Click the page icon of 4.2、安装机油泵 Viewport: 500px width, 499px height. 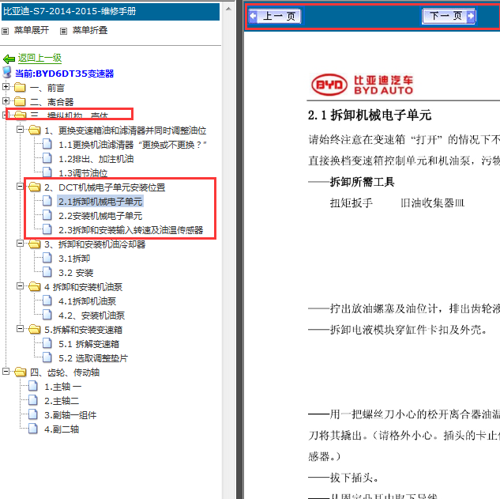coord(47,315)
